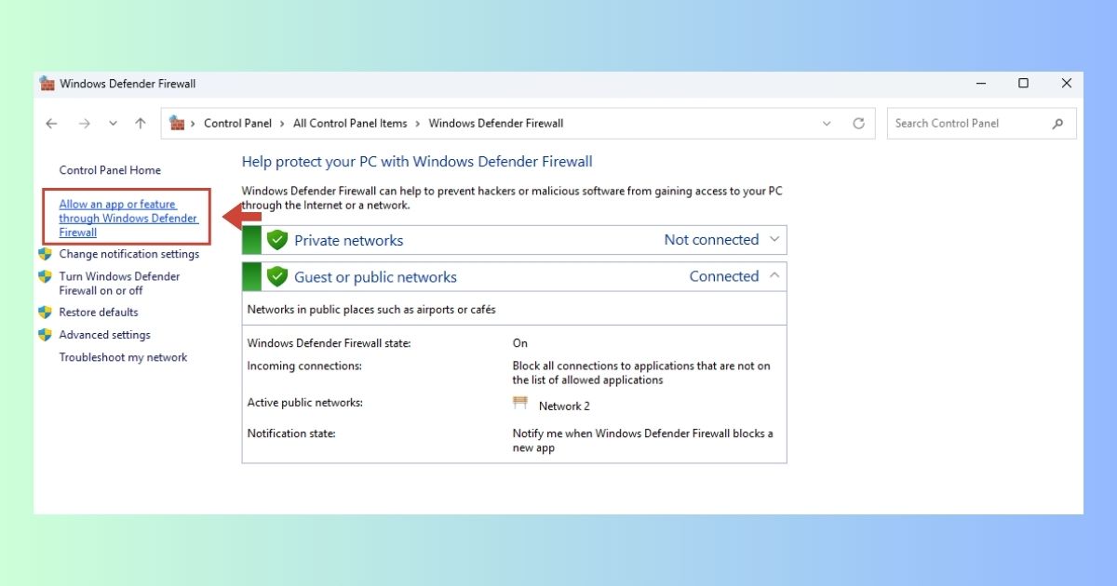Click the Connected status text
1117x586 pixels.
click(724, 276)
